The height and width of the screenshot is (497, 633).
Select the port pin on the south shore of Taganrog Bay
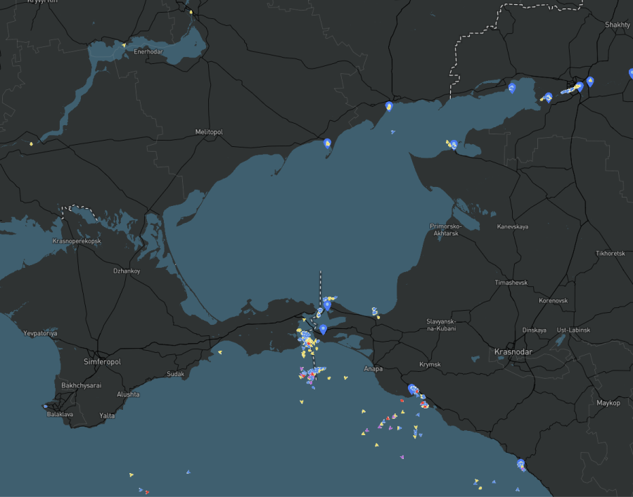coord(454,145)
